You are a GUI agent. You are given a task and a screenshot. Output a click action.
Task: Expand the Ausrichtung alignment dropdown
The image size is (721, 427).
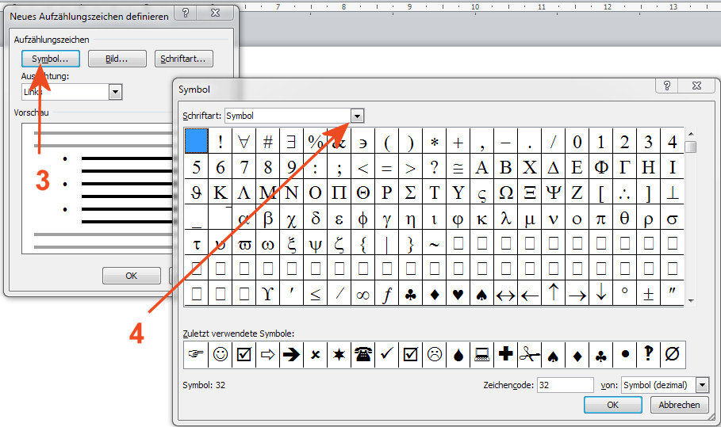(x=115, y=92)
